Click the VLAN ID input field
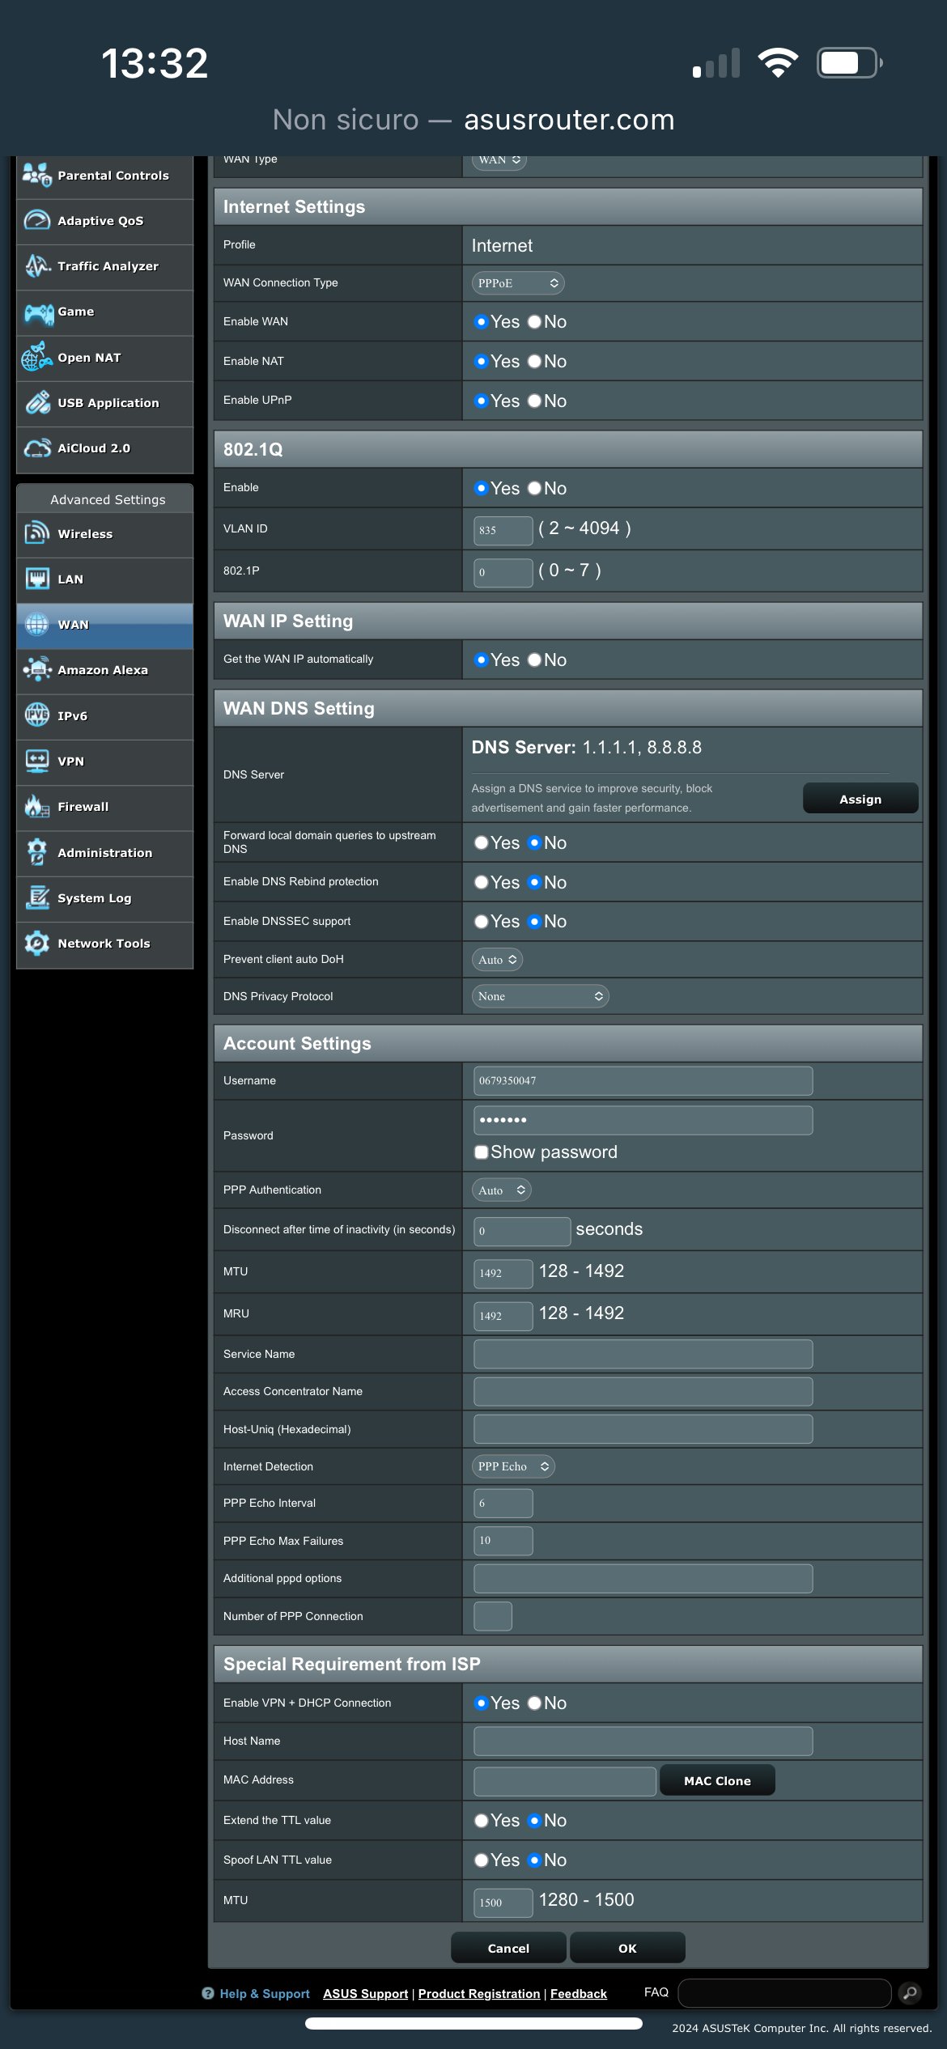 tap(503, 531)
